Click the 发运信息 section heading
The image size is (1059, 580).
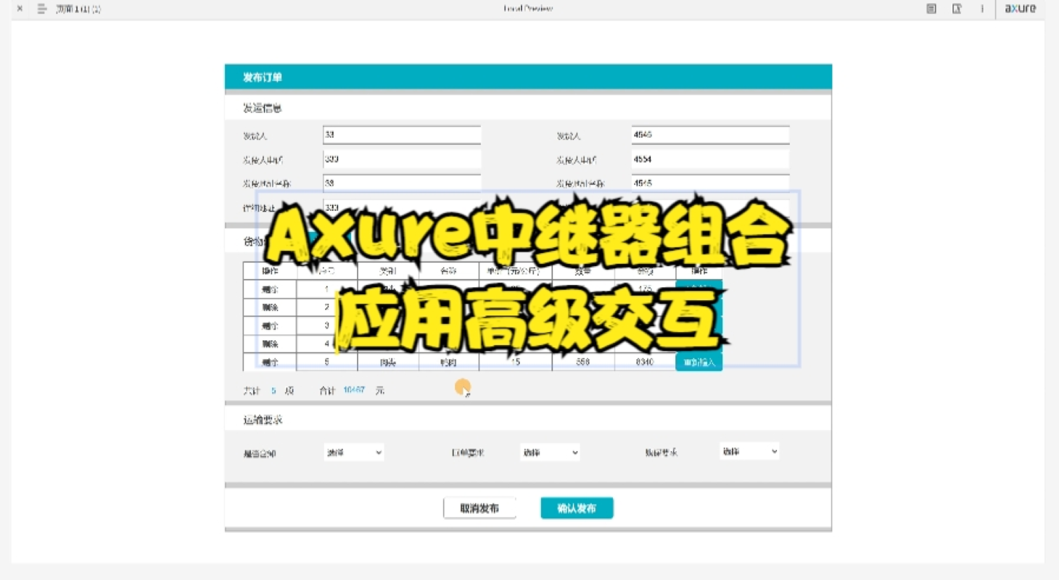[x=263, y=108]
